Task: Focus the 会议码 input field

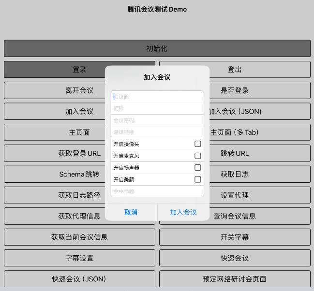Action: [x=157, y=97]
